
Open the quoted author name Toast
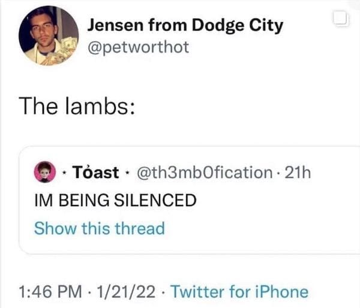click(95, 173)
